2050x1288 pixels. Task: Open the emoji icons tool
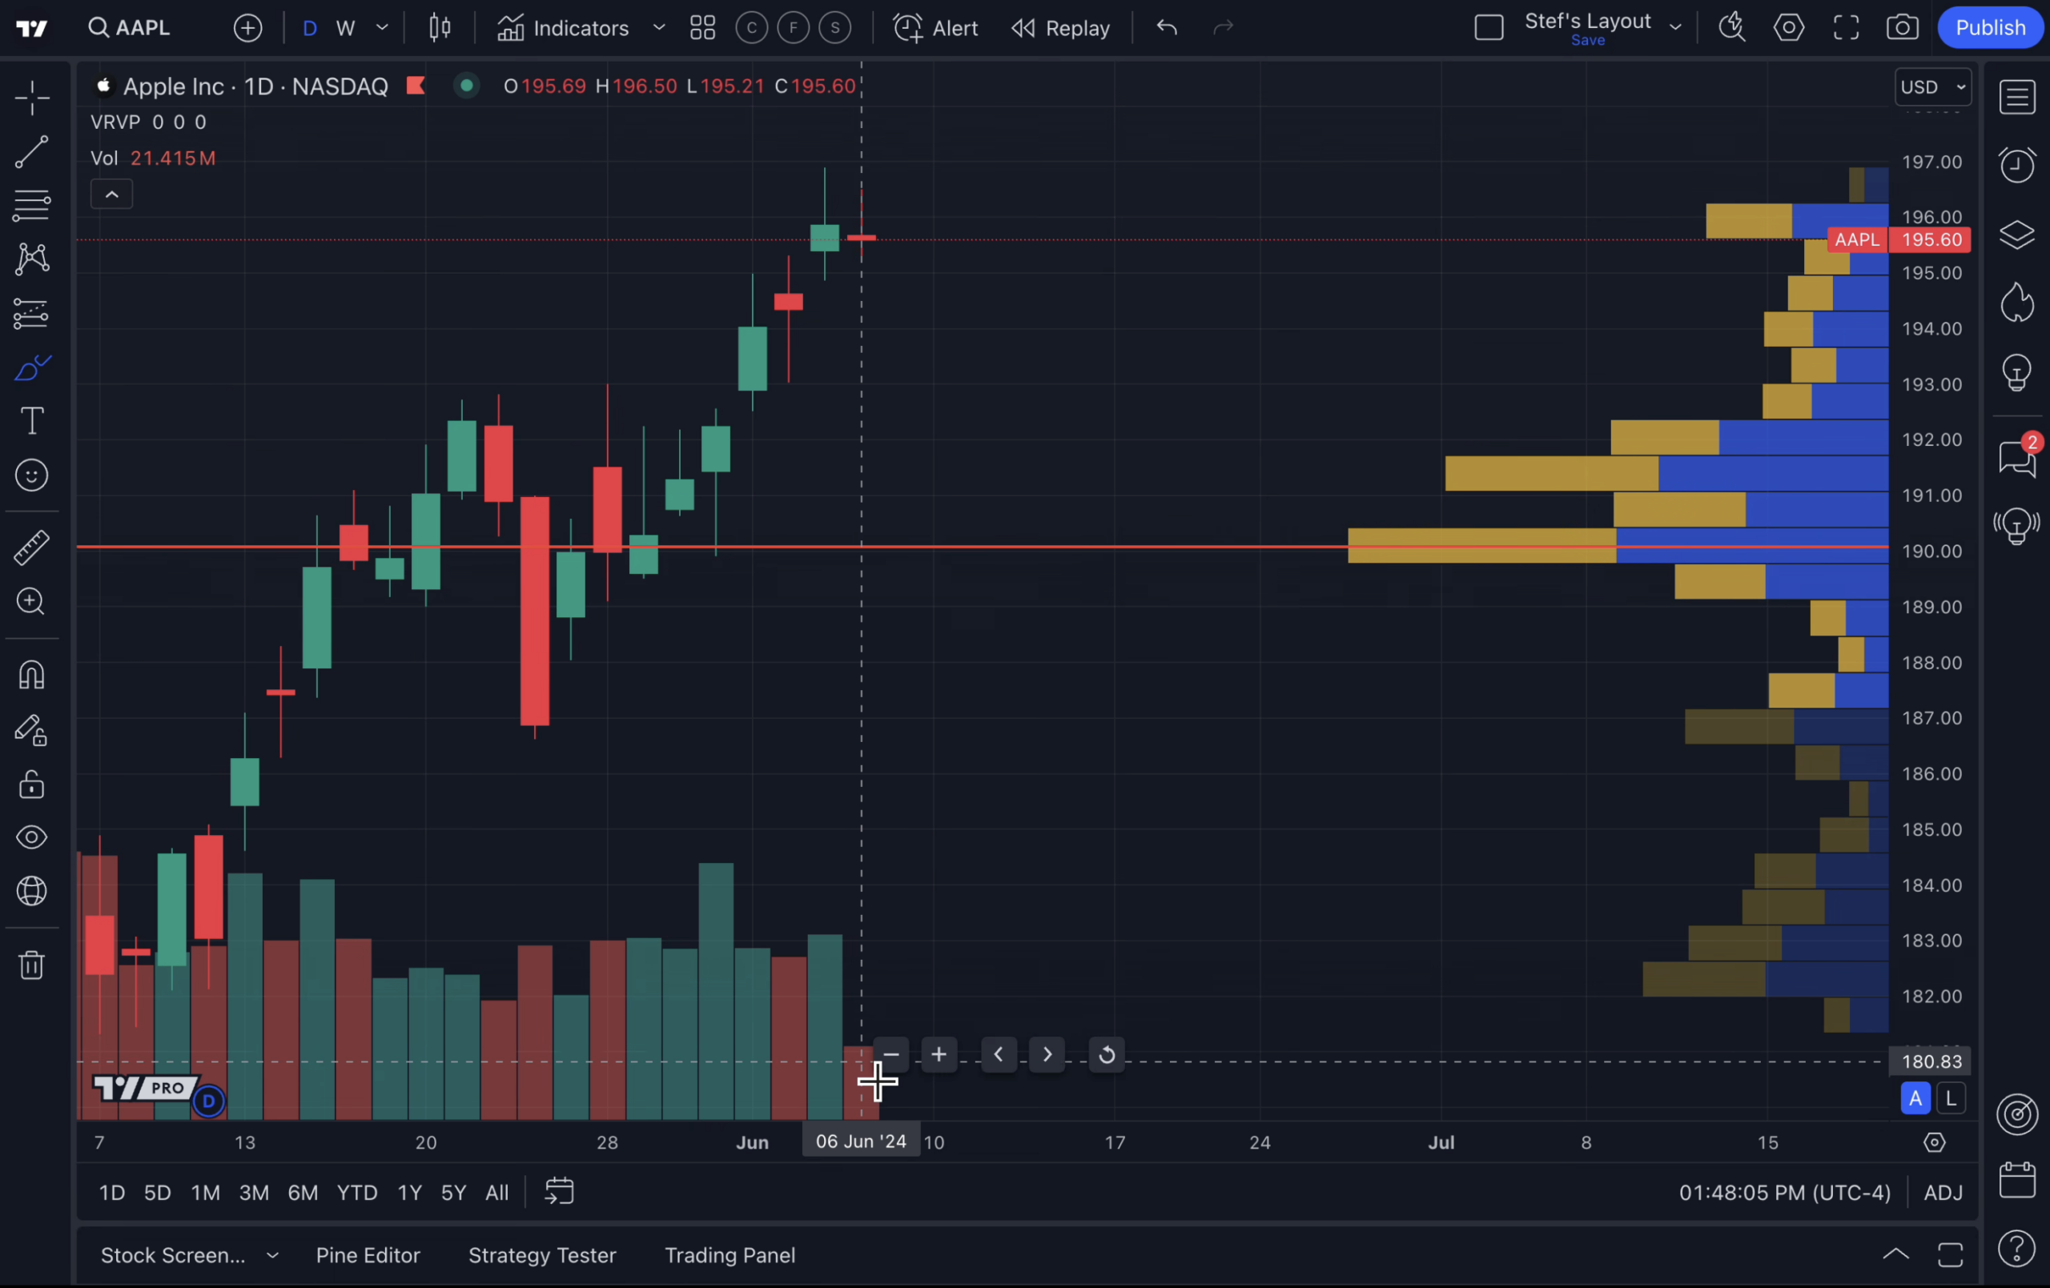(31, 475)
